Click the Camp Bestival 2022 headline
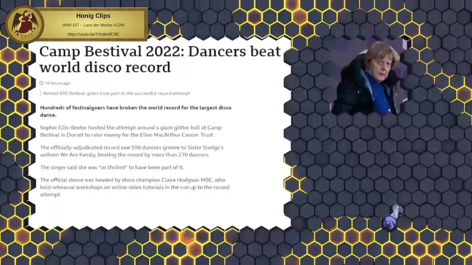The image size is (472, 265). pos(160,59)
